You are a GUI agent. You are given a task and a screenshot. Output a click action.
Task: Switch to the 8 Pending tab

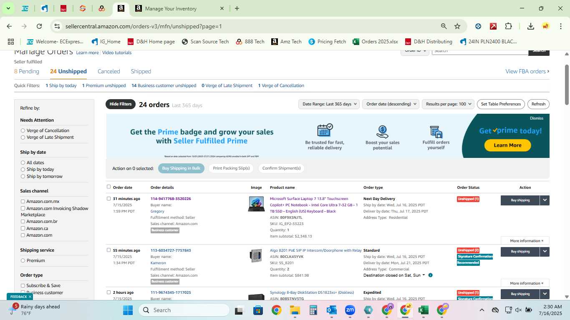point(27,71)
